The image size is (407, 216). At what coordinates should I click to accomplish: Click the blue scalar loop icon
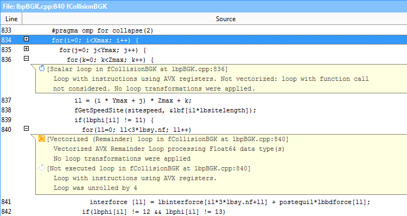point(42,68)
